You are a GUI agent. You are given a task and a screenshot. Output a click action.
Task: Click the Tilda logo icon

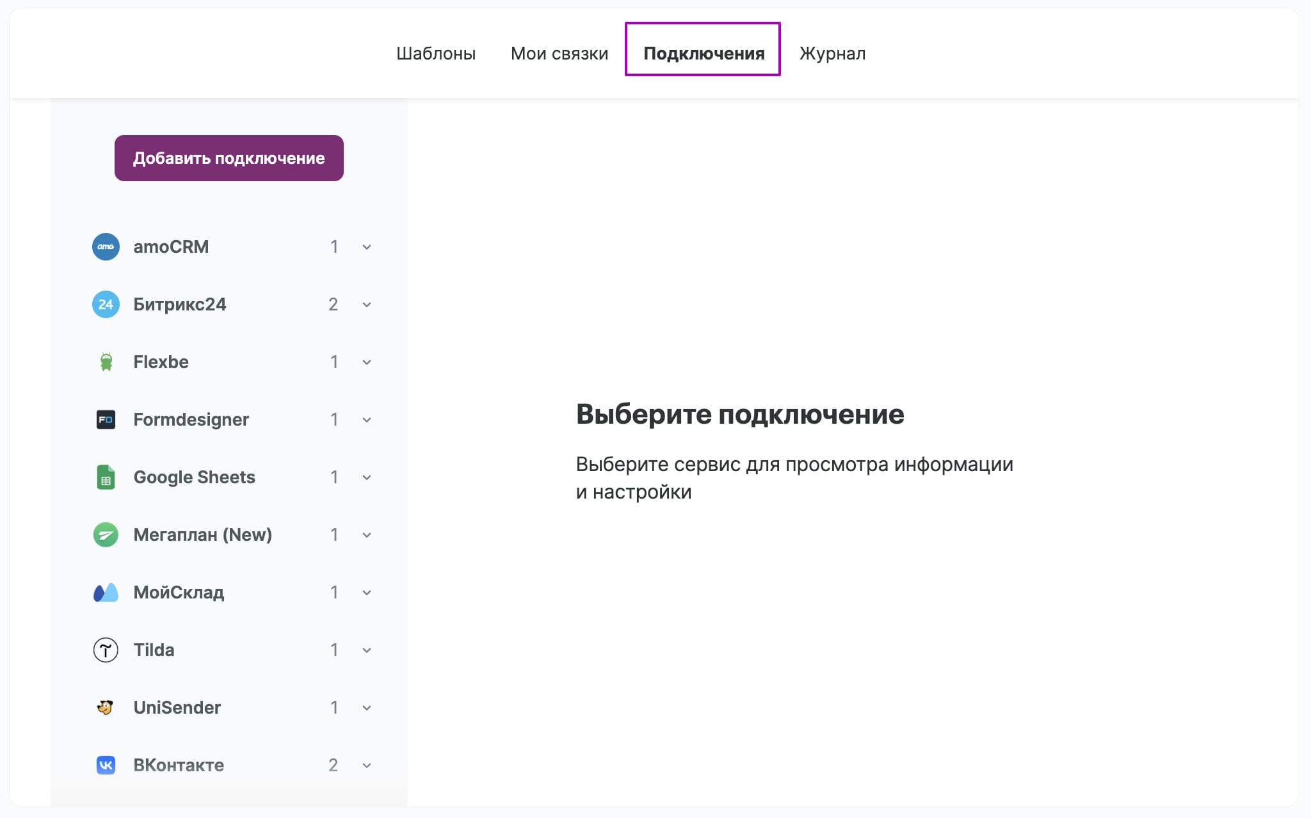click(106, 650)
